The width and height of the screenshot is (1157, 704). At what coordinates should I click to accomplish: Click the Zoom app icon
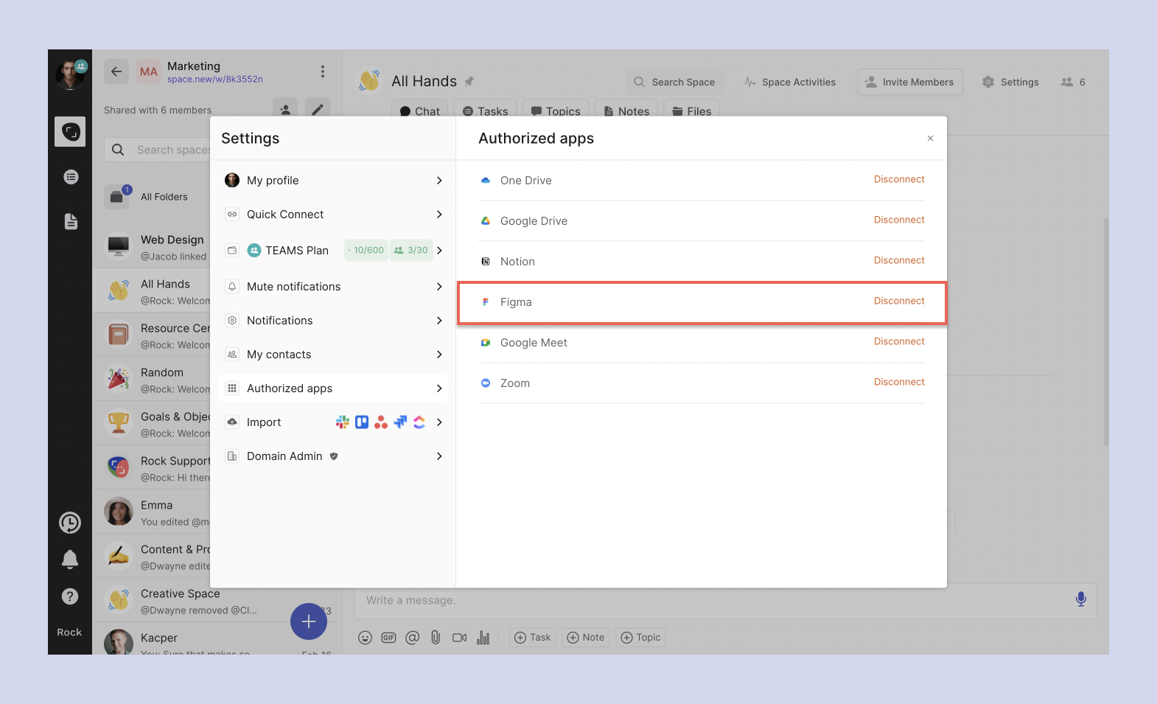coord(486,383)
